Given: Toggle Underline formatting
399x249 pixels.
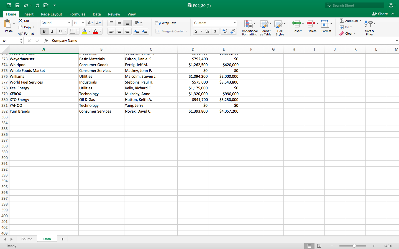Looking at the screenshot, I should (x=60, y=31).
